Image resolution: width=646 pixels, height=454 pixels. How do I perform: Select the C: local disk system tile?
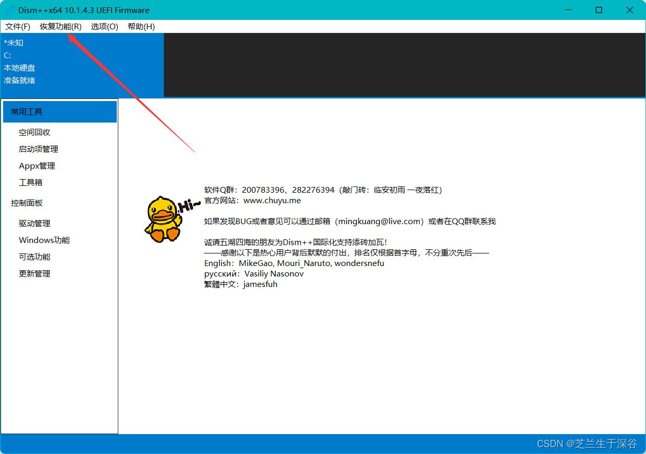click(x=82, y=65)
